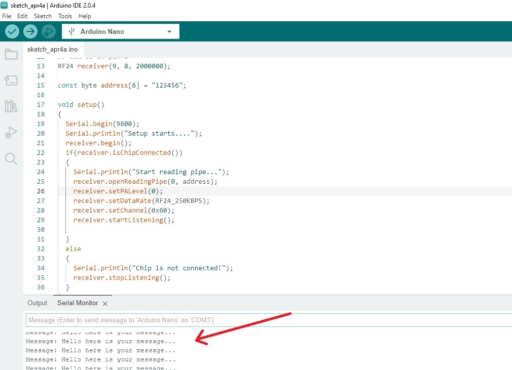Click the Arduino IDE logo in title bar

click(4, 5)
